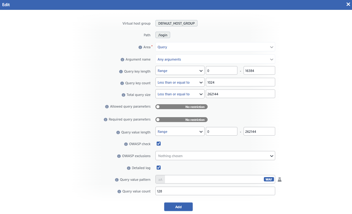Click Query value length maximum field
The image size is (352, 214).
[x=259, y=132]
